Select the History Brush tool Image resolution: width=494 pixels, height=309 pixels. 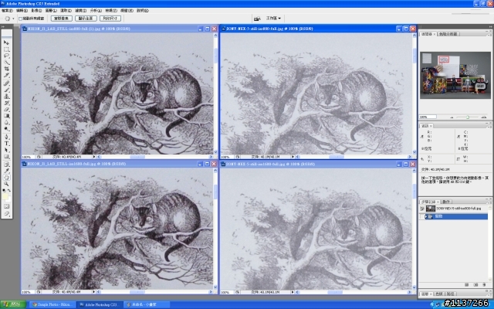6,103
